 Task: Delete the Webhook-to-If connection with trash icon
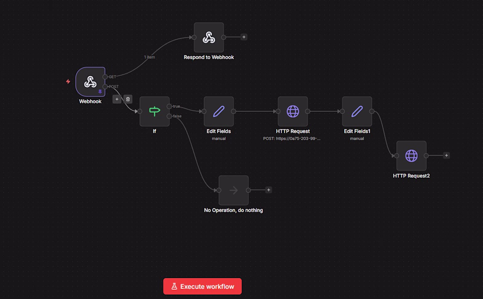click(x=128, y=99)
